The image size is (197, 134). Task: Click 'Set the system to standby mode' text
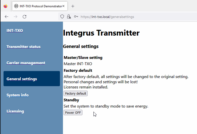click(106, 106)
